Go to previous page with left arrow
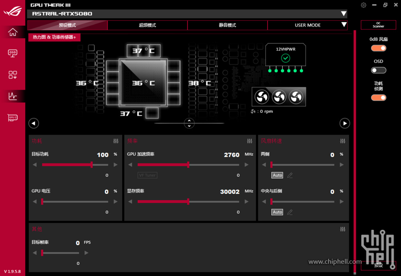Viewport: 401px width, 276px height. click(34, 123)
